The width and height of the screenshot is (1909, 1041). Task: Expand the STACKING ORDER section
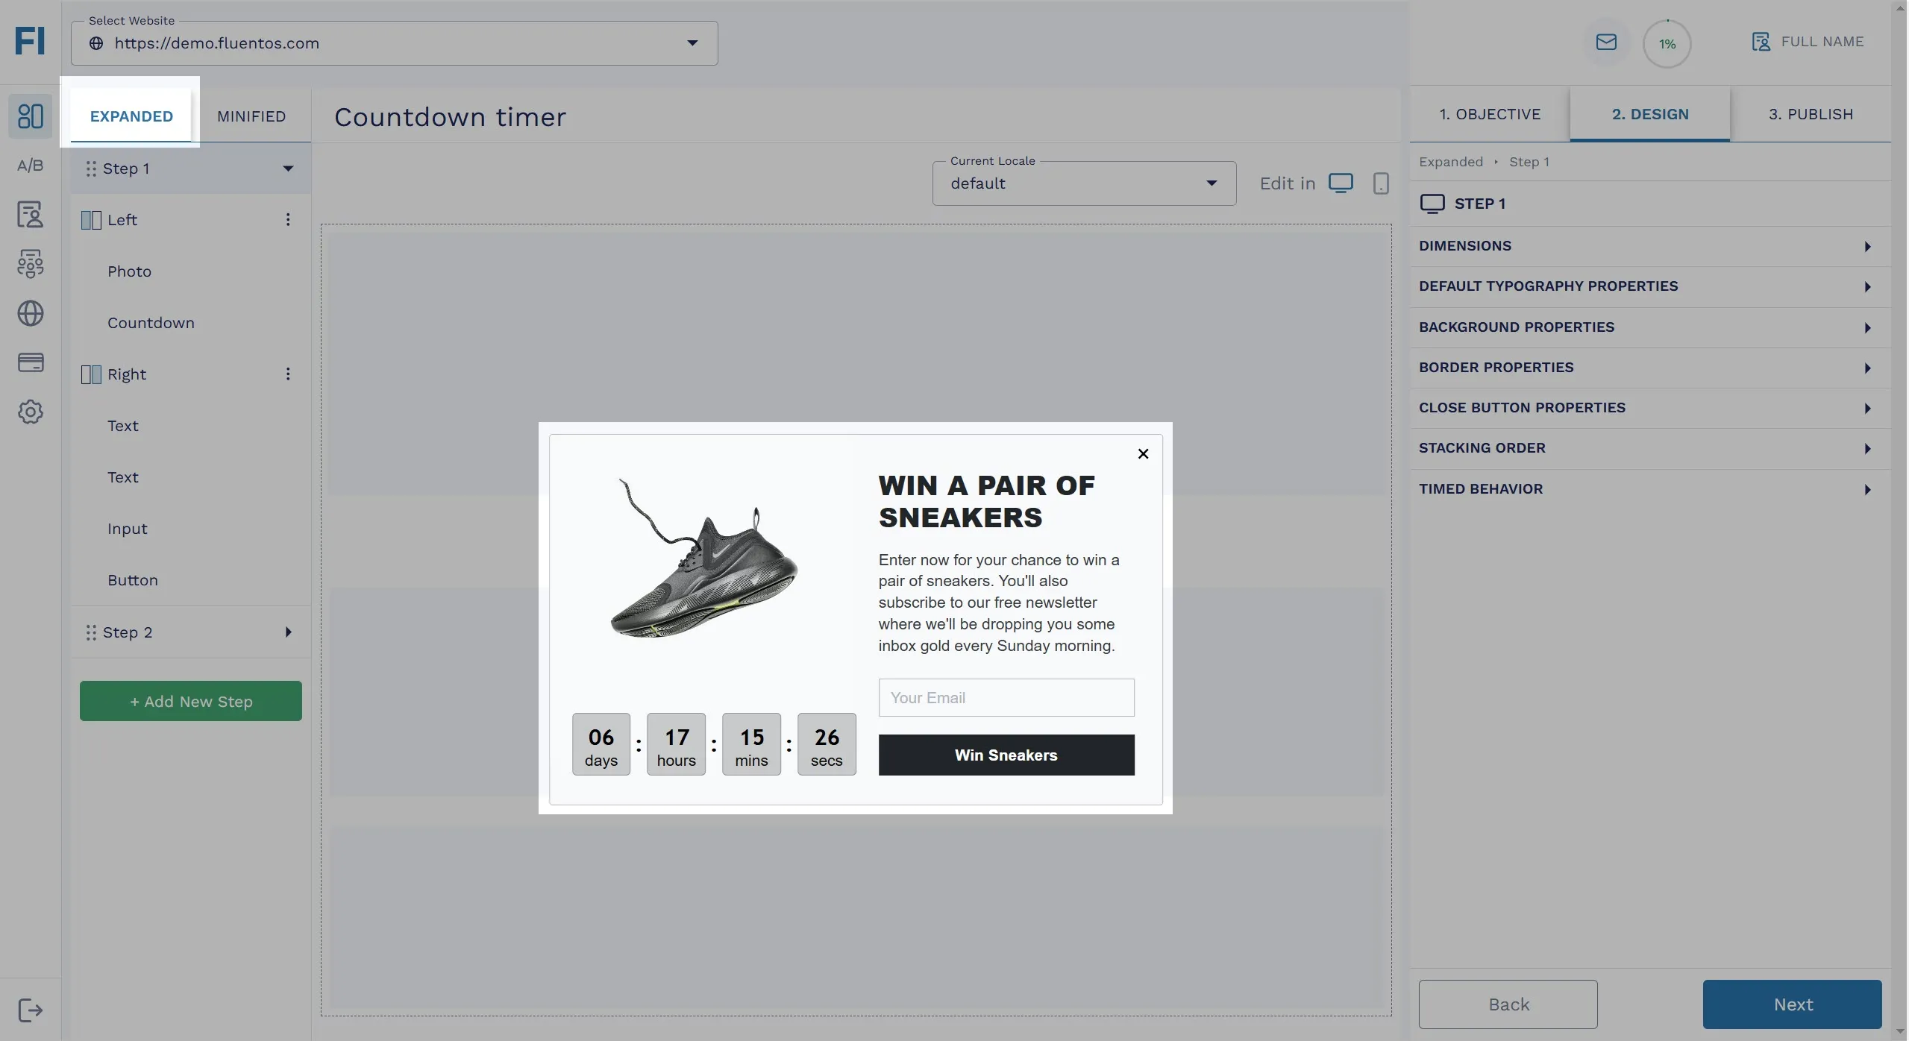1649,448
